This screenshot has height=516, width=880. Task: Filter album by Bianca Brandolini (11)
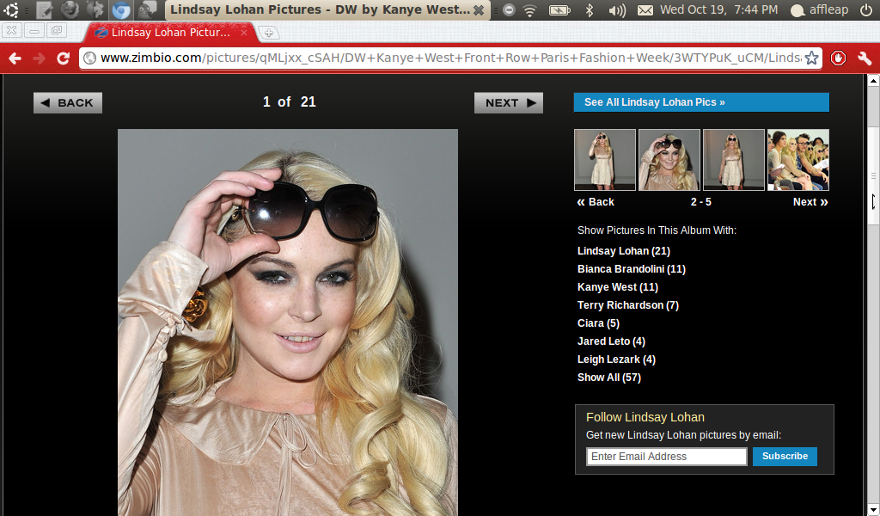tap(632, 269)
